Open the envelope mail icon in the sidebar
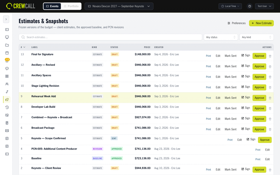The width and height of the screenshot is (280, 175). tap(7, 131)
